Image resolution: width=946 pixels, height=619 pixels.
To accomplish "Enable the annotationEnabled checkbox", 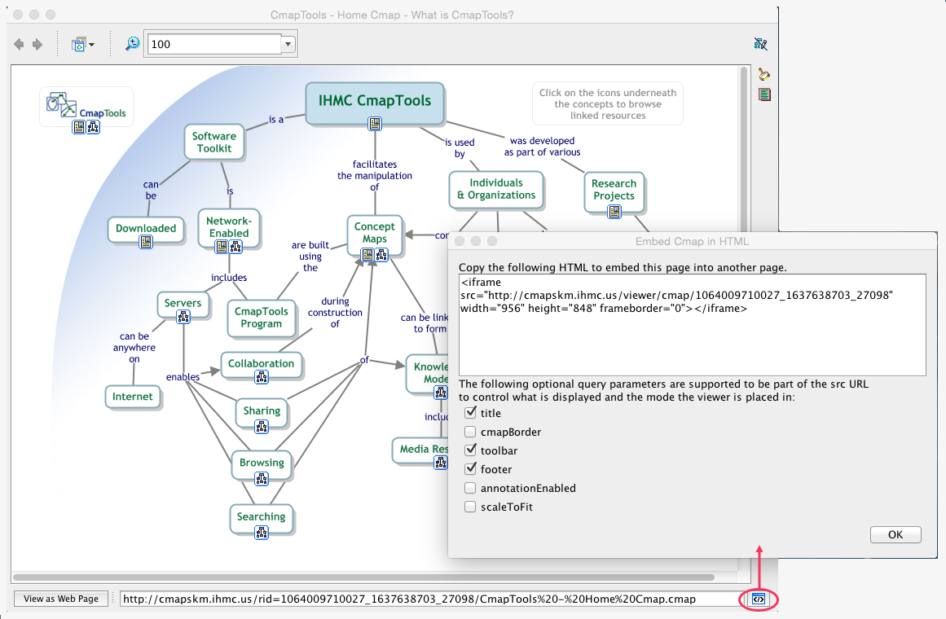I will click(x=471, y=488).
